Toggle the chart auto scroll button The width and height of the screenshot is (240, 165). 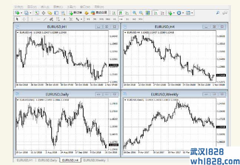[156, 13]
